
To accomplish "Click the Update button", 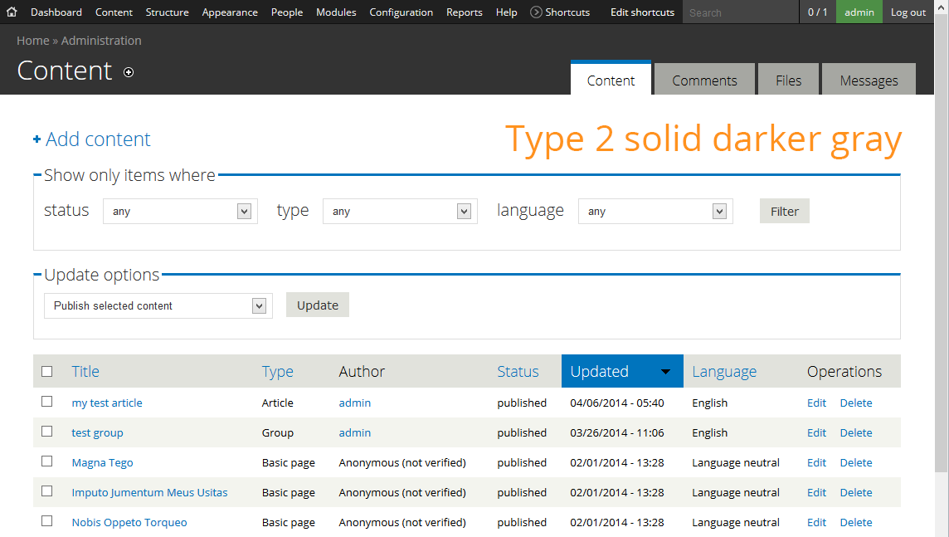I will (x=318, y=305).
